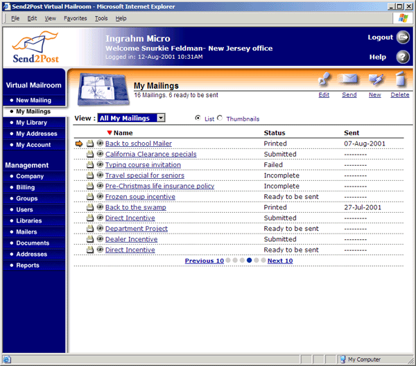Screen dimensions: 416x366
Task: Click the Logout arrow icon
Action: click(x=403, y=37)
